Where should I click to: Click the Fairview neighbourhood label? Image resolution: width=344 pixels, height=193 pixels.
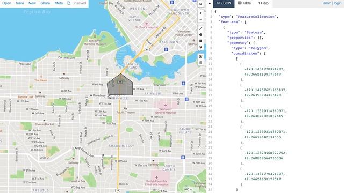coord(153,94)
